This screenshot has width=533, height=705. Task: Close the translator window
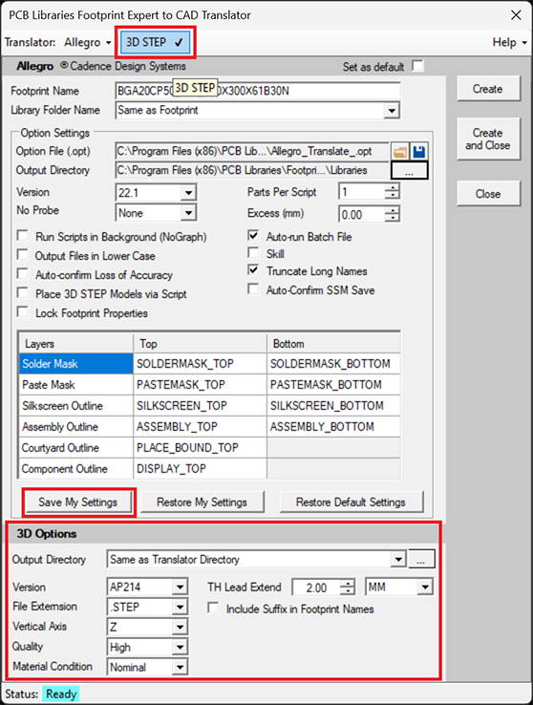point(516,15)
